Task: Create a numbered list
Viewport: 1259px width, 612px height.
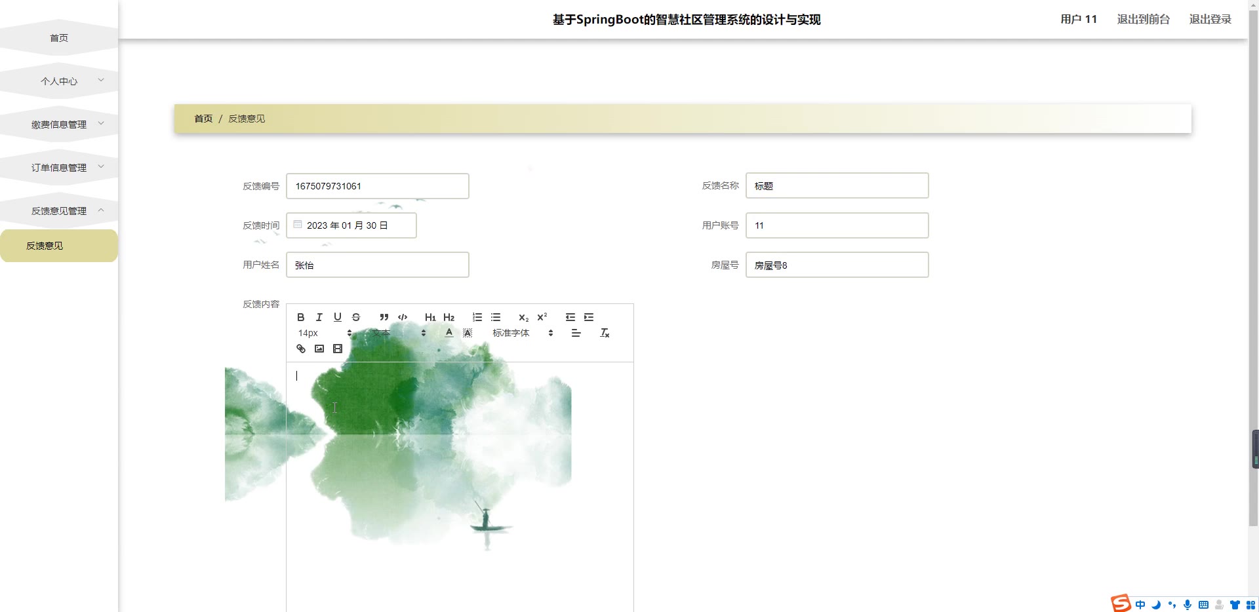Action: click(477, 317)
